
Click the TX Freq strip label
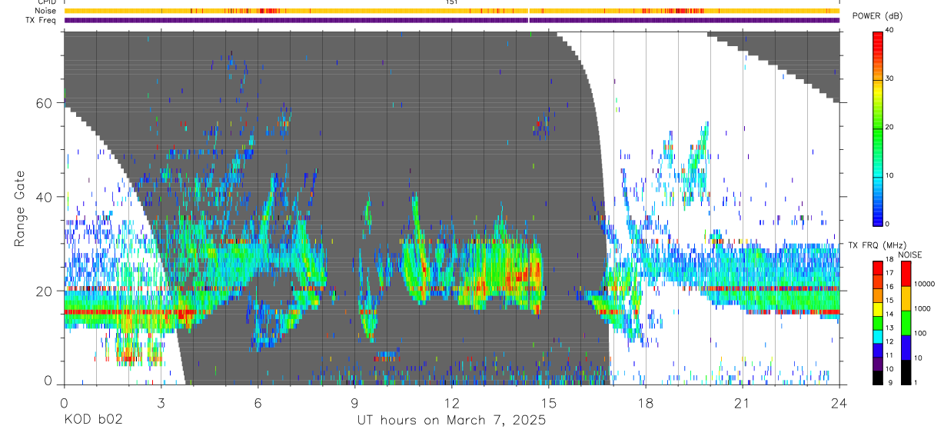(41, 20)
